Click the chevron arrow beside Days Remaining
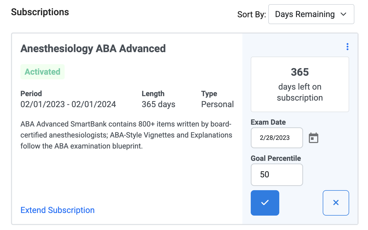This screenshot has height=230, width=368. 343,14
